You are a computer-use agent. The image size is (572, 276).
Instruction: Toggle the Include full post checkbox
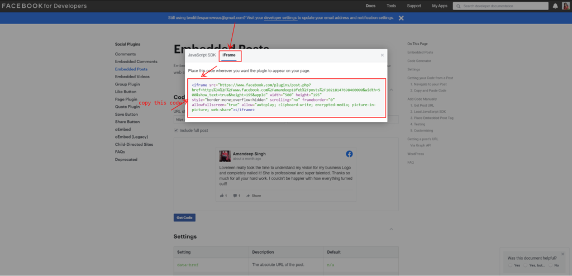pyautogui.click(x=176, y=130)
